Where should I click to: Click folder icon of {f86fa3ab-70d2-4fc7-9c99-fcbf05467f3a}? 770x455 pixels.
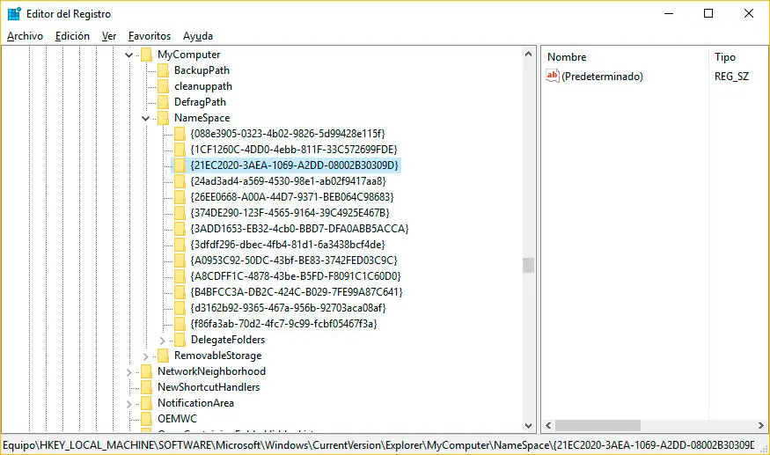[x=180, y=324]
